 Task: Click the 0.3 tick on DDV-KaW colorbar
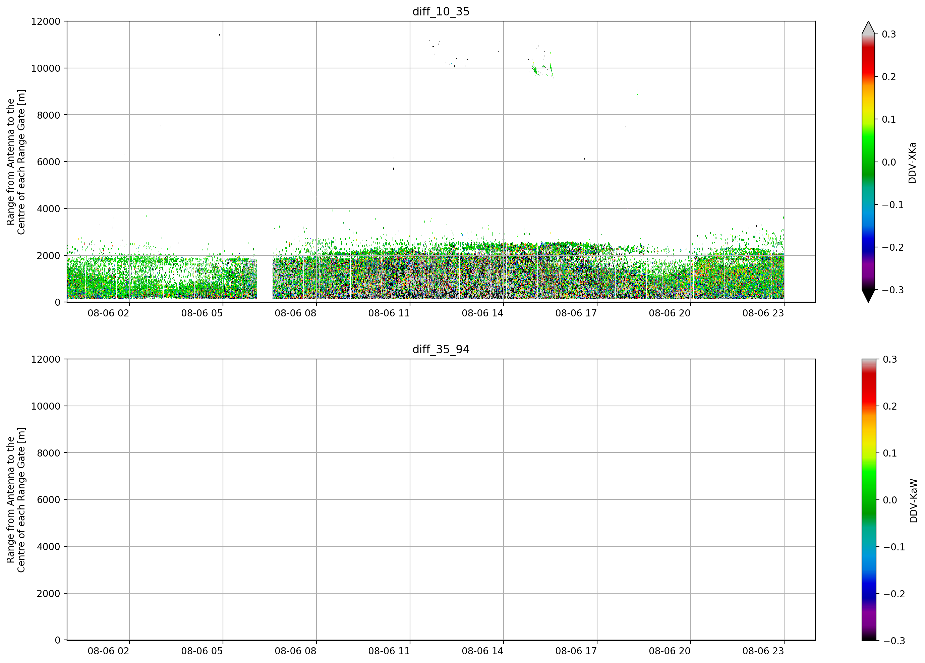point(890,359)
